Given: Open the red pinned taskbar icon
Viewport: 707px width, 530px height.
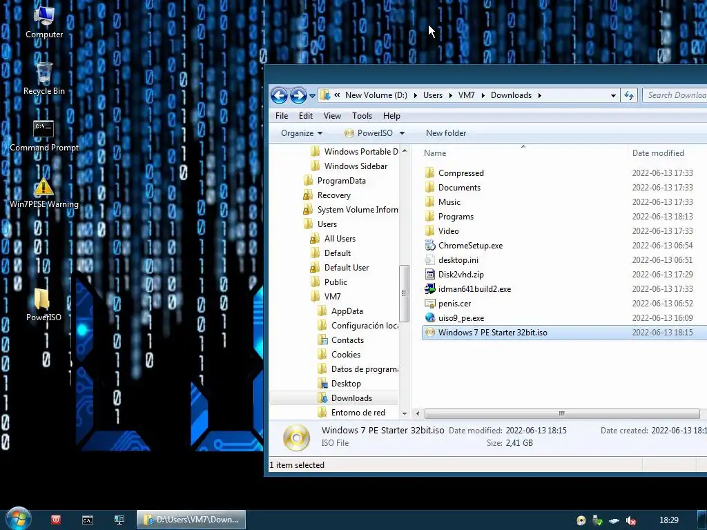Looking at the screenshot, I should point(56,520).
